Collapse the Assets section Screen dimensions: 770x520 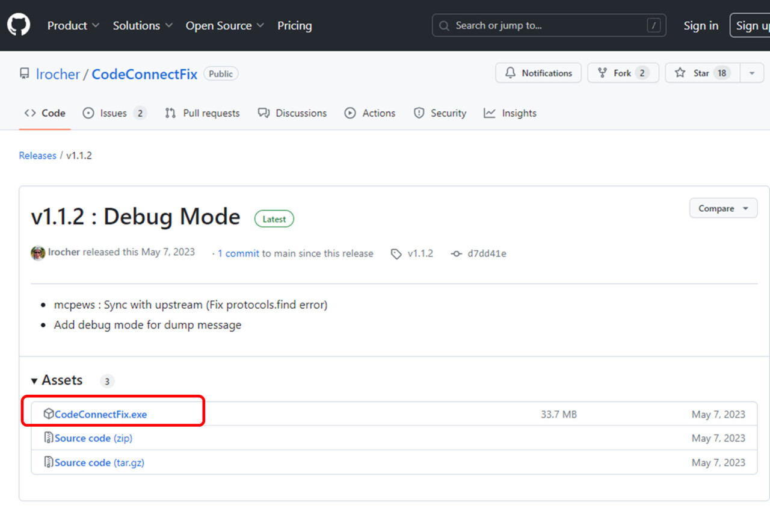pyautogui.click(x=57, y=380)
